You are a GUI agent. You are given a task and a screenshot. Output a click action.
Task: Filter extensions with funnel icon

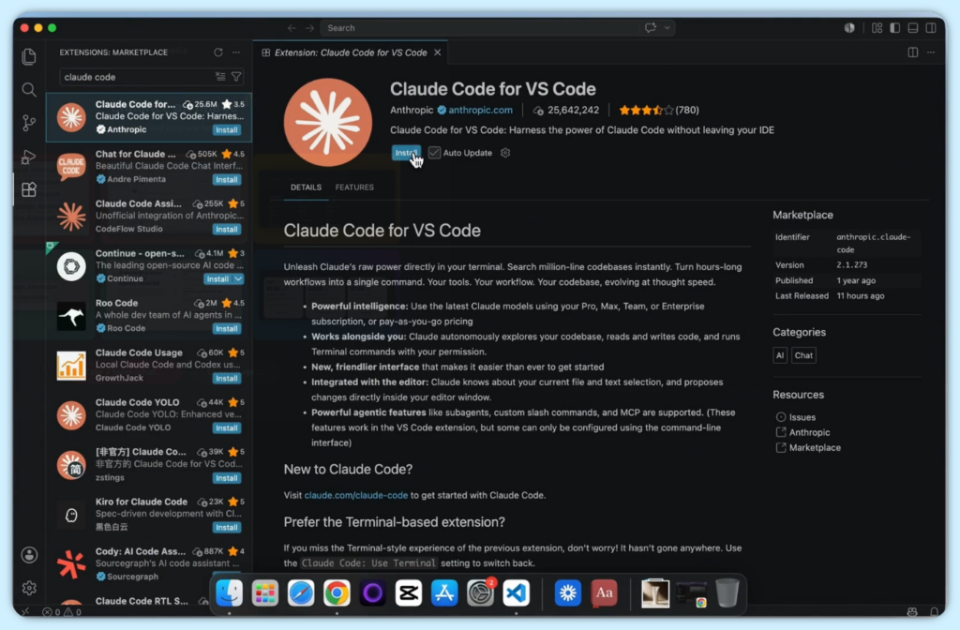coord(236,77)
